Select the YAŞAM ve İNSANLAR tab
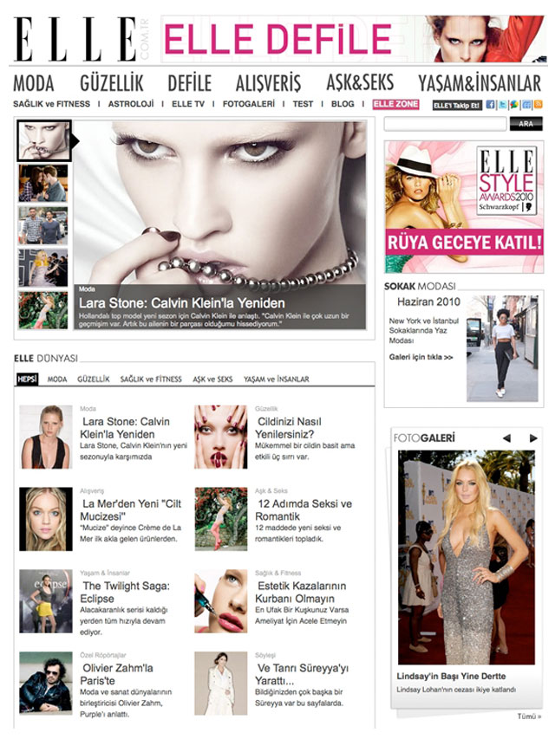 click(x=277, y=379)
